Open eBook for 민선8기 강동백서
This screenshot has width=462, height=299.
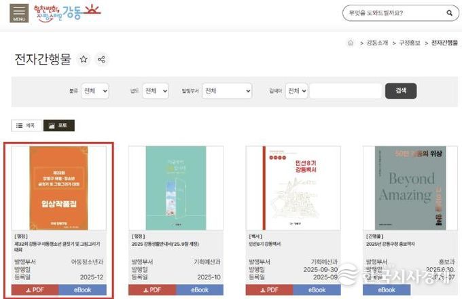[317, 290]
